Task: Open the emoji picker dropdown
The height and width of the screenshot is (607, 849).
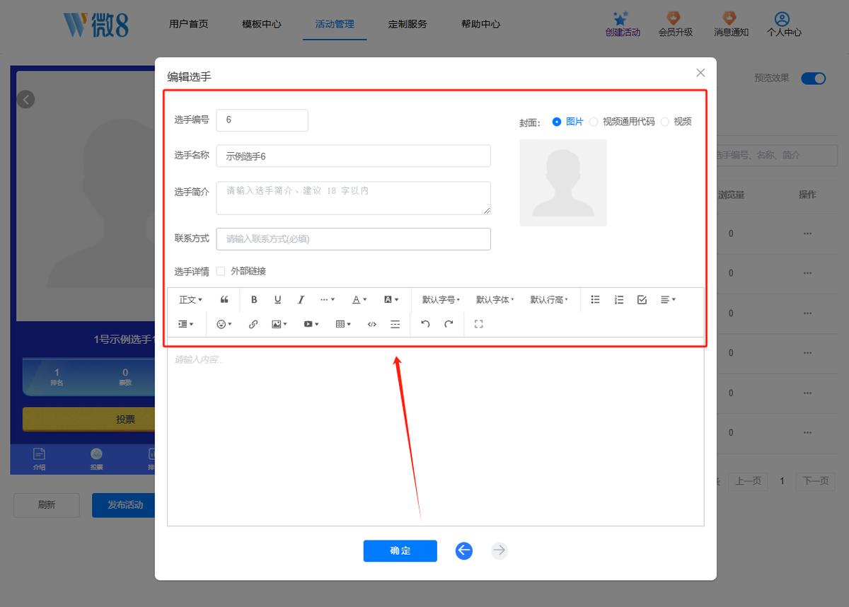Action: coord(224,324)
